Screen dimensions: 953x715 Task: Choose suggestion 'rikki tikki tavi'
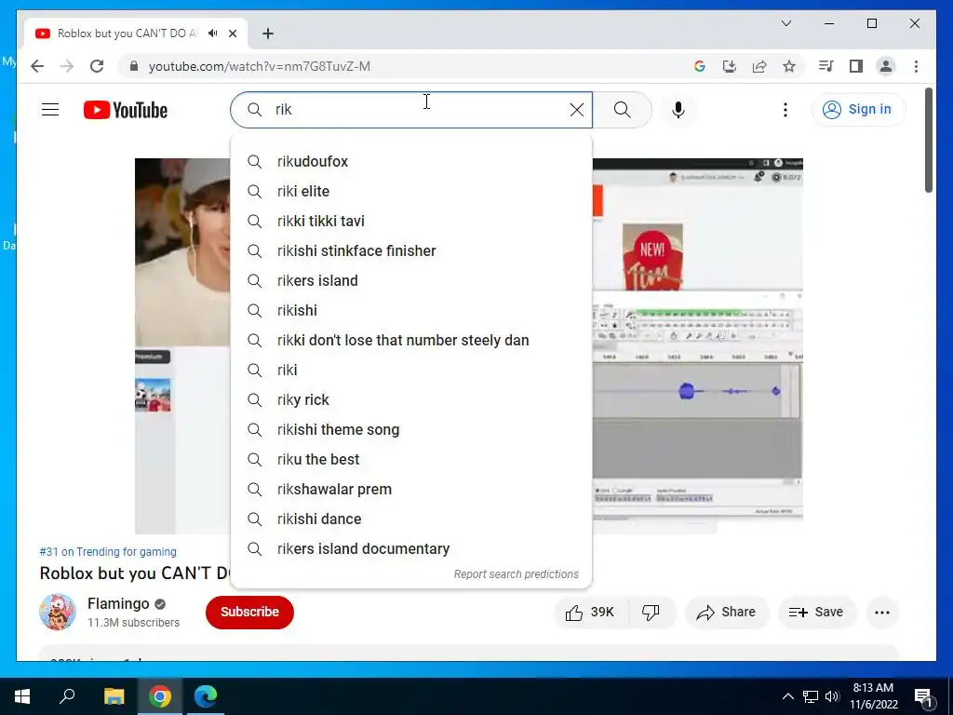(x=411, y=222)
